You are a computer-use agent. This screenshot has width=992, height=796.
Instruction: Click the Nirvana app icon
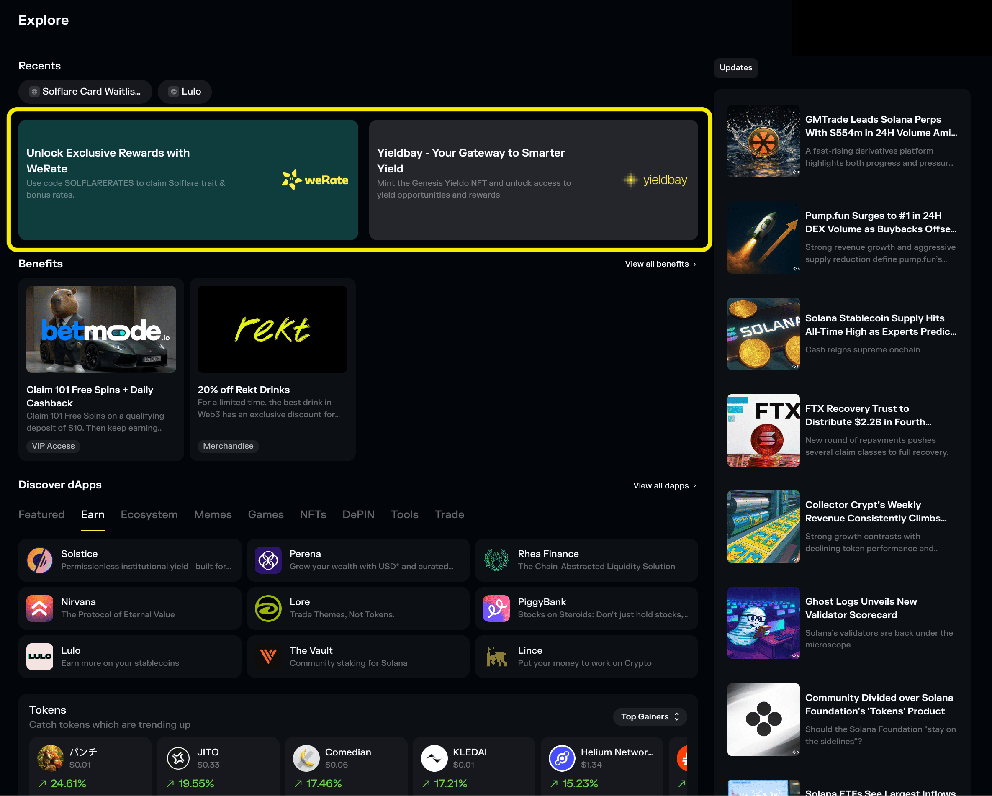(x=40, y=608)
